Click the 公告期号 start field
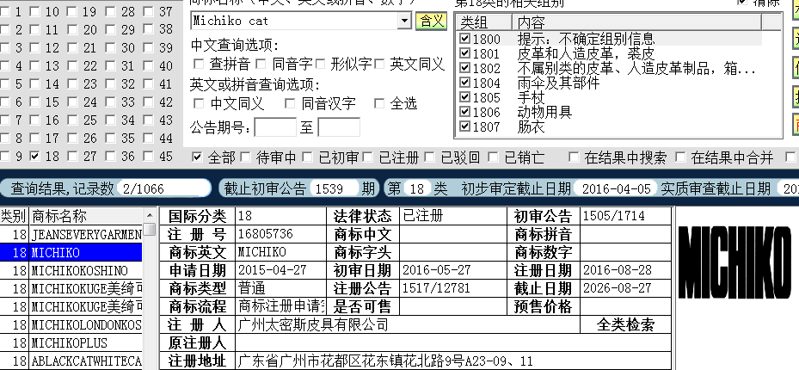The height and width of the screenshot is (370, 799). pyautogui.click(x=275, y=127)
